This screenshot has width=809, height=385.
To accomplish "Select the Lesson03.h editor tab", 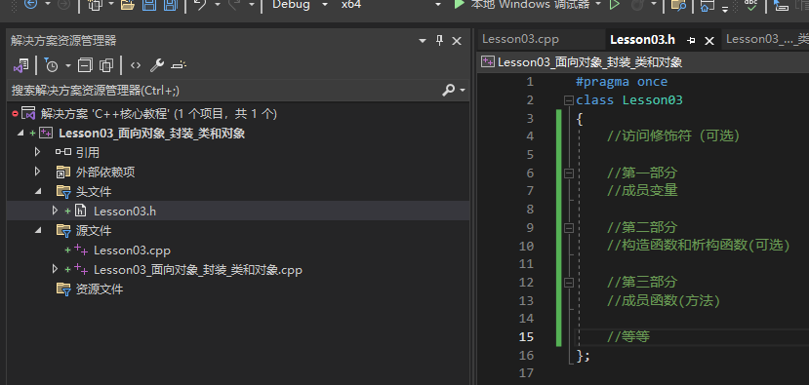I will (x=642, y=40).
